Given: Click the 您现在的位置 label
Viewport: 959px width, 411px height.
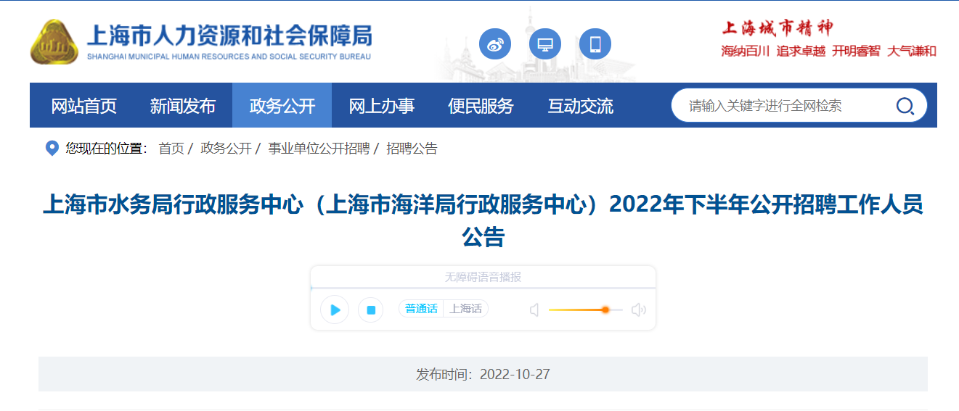Looking at the screenshot, I should tap(106, 149).
